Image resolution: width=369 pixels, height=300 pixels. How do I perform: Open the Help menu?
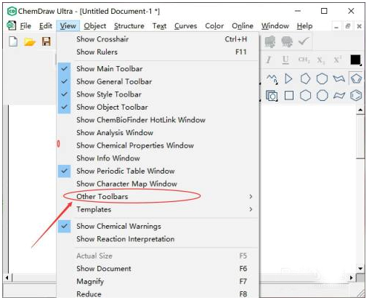tap(304, 25)
